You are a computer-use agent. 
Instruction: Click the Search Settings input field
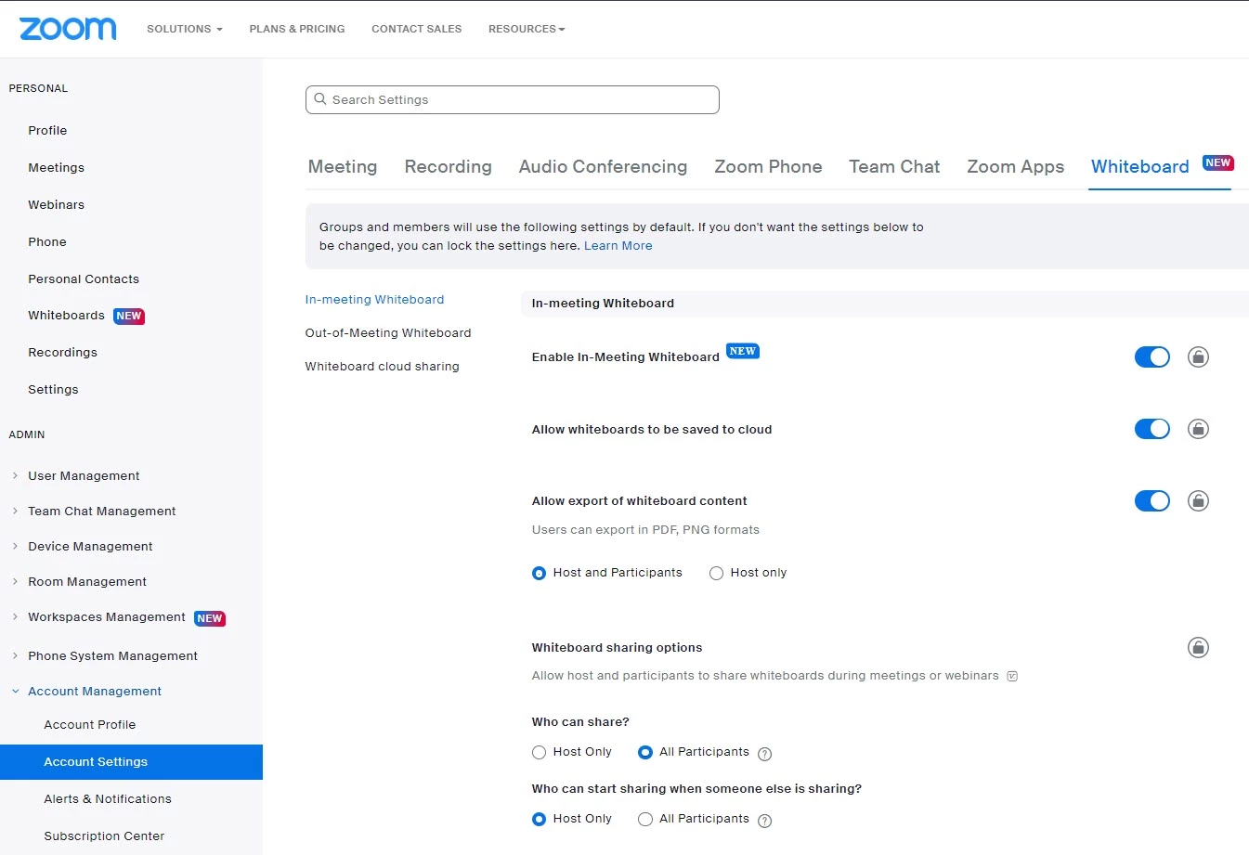pyautogui.click(x=512, y=99)
